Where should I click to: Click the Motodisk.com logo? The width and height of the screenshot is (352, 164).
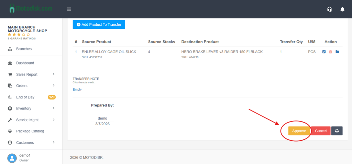pos(31,9)
